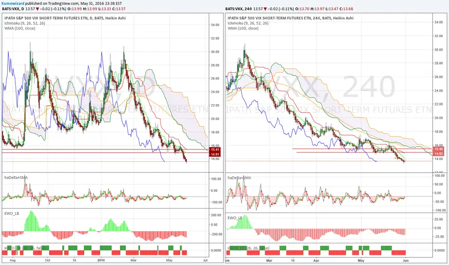Click Ichimoku (9, 26, 52, 26) on daily chart
The width and height of the screenshot is (449, 265).
pos(25,23)
